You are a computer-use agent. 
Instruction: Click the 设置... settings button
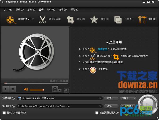tap(111, 98)
